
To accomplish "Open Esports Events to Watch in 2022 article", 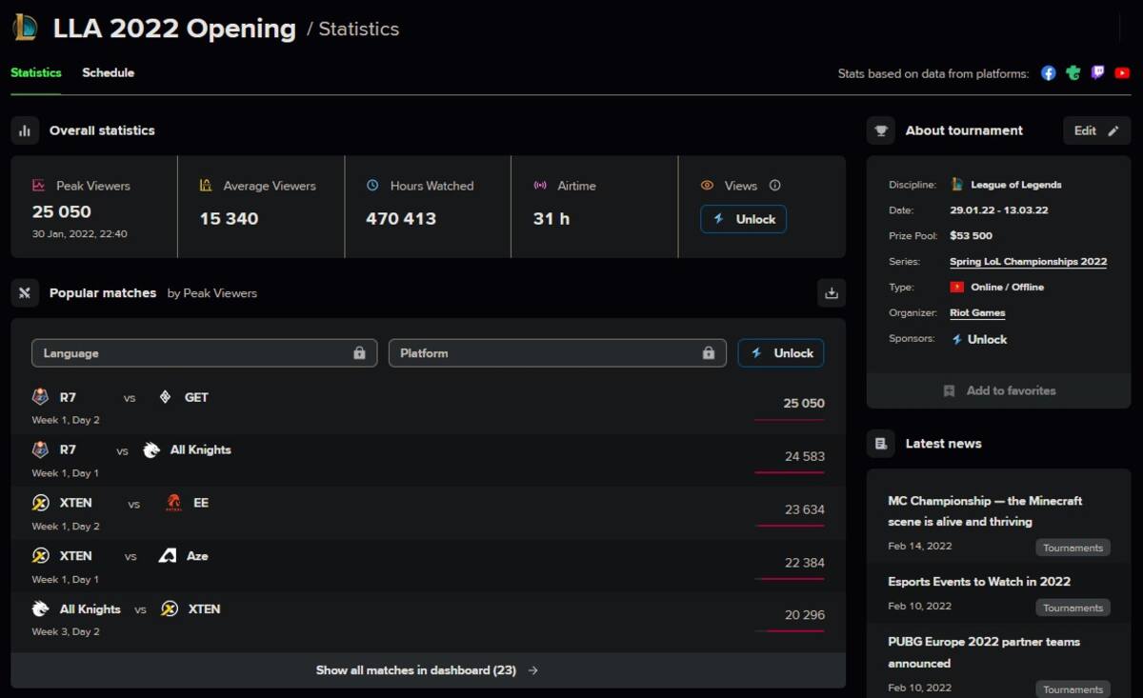I will 979,582.
